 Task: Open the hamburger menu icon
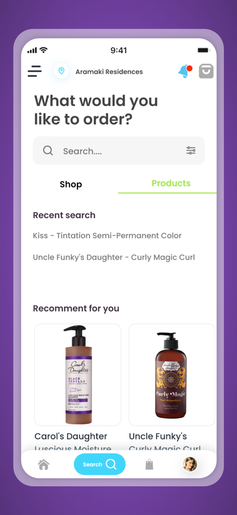click(34, 71)
